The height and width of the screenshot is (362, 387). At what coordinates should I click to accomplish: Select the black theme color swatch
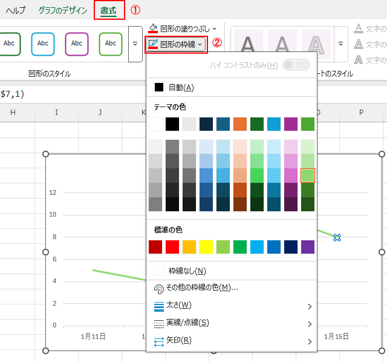172,124
